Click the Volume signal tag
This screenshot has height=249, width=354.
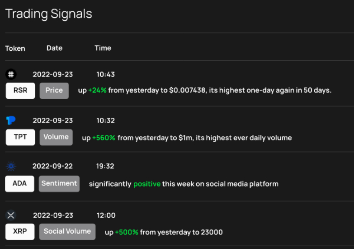[x=56, y=137]
